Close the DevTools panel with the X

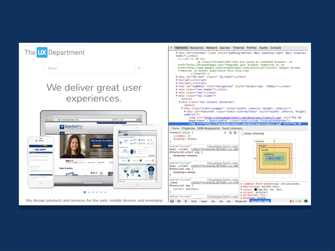pyautogui.click(x=171, y=48)
